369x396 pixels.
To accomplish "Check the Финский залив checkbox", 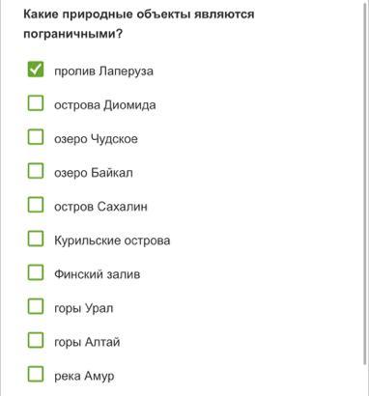I will (x=36, y=272).
